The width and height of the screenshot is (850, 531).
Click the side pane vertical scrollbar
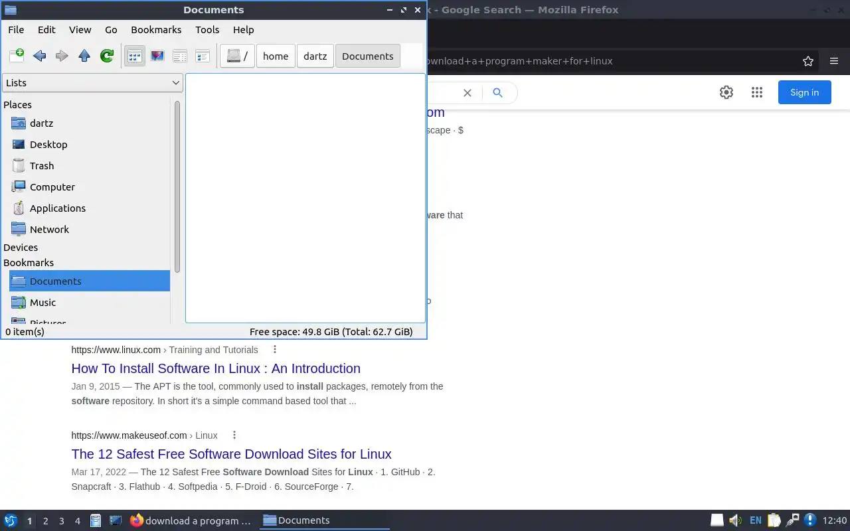click(177, 186)
